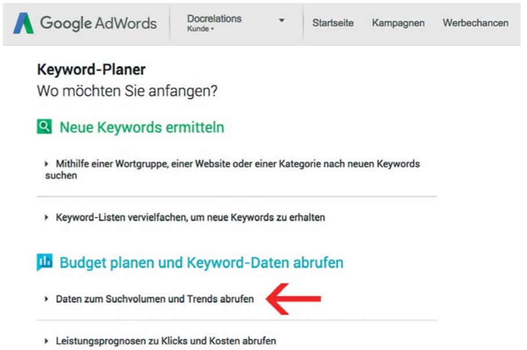Open the Kampagnen tab
This screenshot has width=527, height=350.
[x=398, y=23]
